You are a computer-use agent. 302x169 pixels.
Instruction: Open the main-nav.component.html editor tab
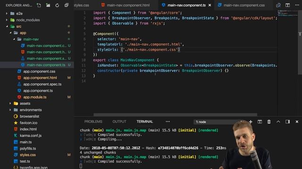click(x=126, y=5)
